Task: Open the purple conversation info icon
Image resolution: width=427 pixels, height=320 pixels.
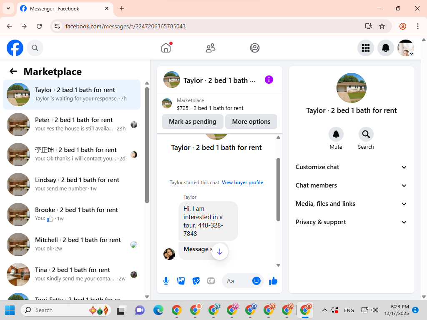Action: [269, 80]
